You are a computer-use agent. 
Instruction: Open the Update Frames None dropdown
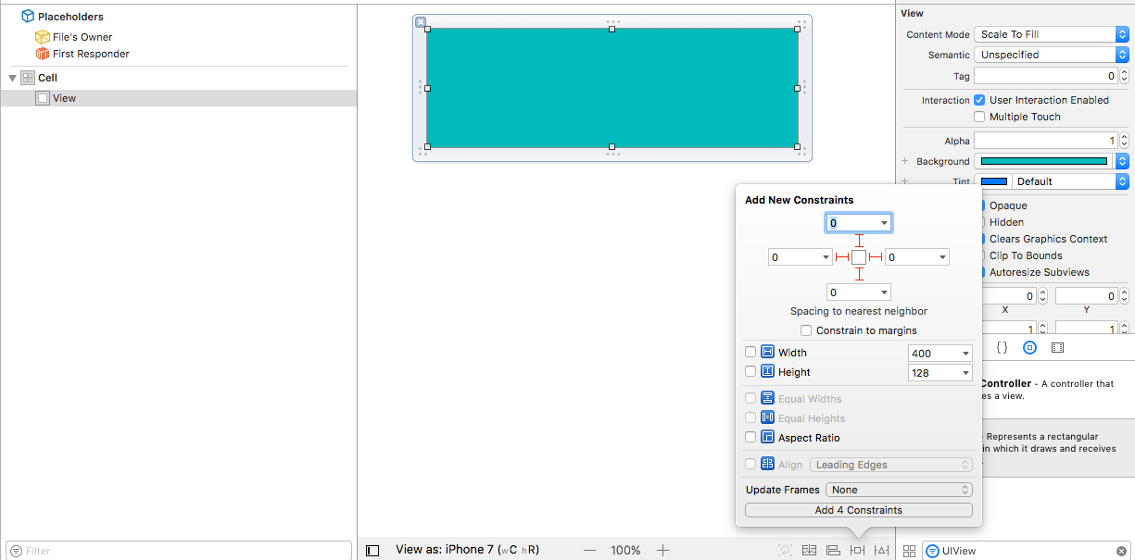coord(899,490)
